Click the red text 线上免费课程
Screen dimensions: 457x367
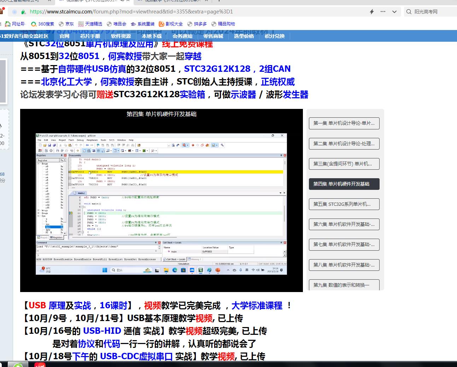[187, 44]
